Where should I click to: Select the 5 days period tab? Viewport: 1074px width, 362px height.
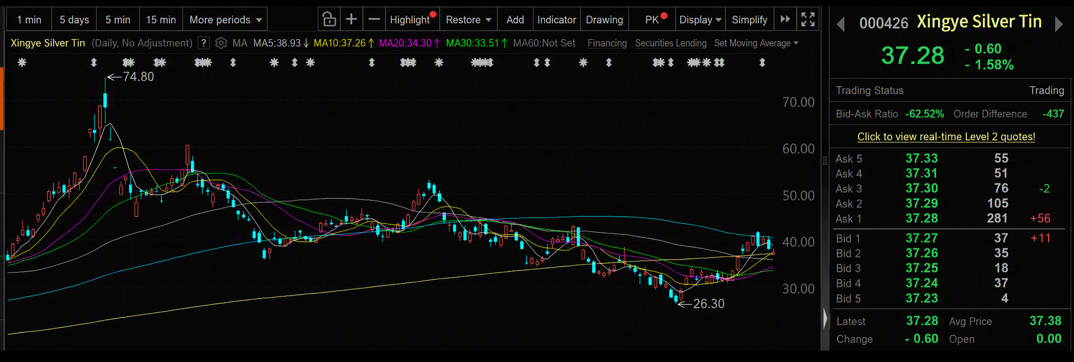(x=74, y=20)
